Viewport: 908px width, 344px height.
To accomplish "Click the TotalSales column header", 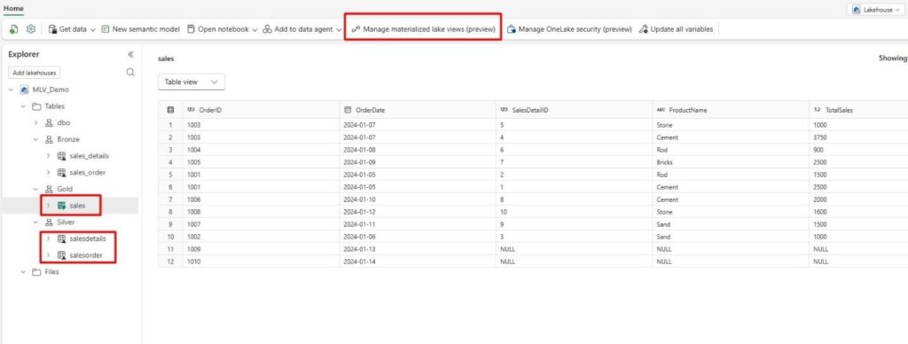I will pos(858,110).
